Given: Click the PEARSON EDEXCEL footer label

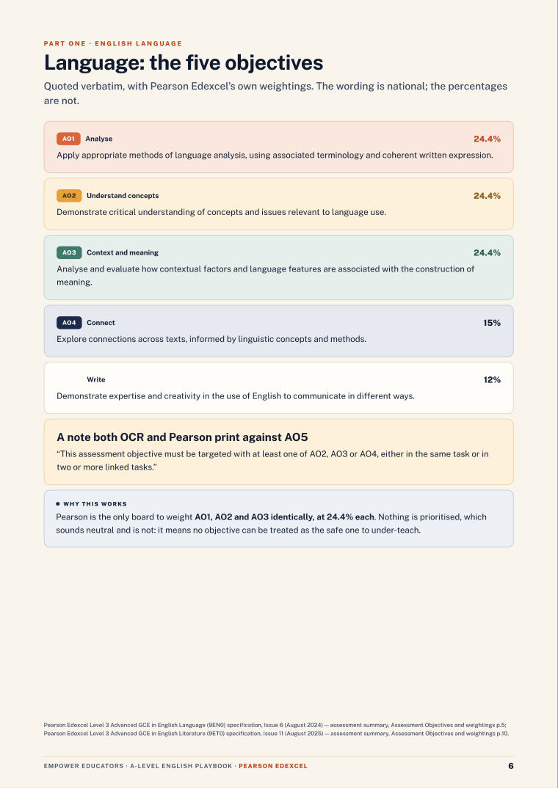Looking at the screenshot, I should coord(273,766).
